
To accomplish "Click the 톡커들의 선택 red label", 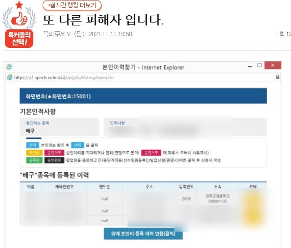I will 19,39.
